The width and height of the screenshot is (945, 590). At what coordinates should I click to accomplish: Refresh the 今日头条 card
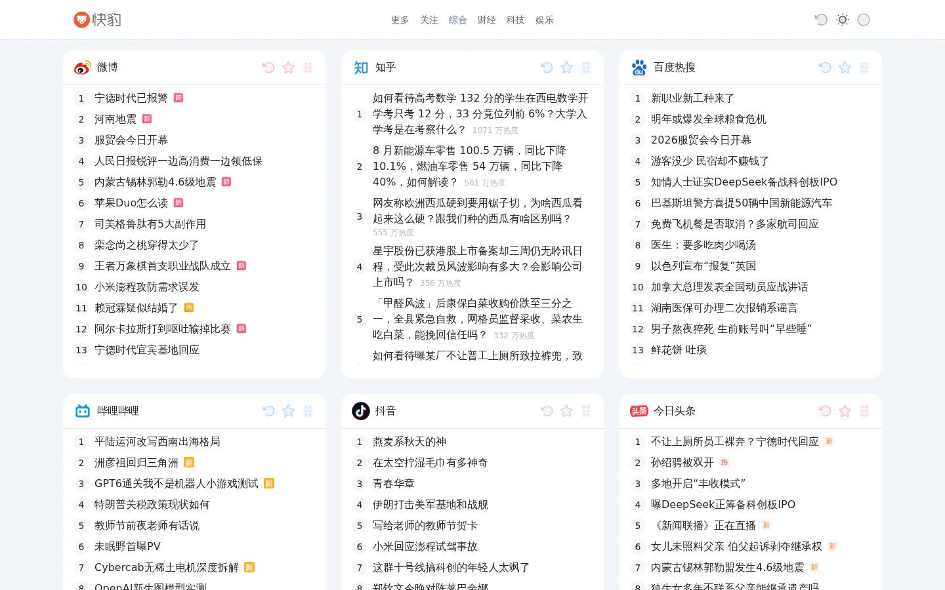[825, 411]
